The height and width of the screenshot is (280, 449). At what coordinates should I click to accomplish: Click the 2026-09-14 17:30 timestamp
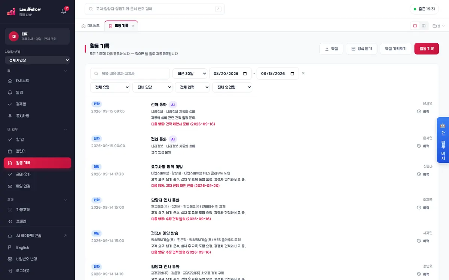(x=107, y=174)
